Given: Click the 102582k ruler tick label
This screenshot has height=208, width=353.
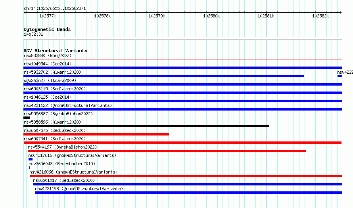Looking at the screenshot, I should [320, 16].
